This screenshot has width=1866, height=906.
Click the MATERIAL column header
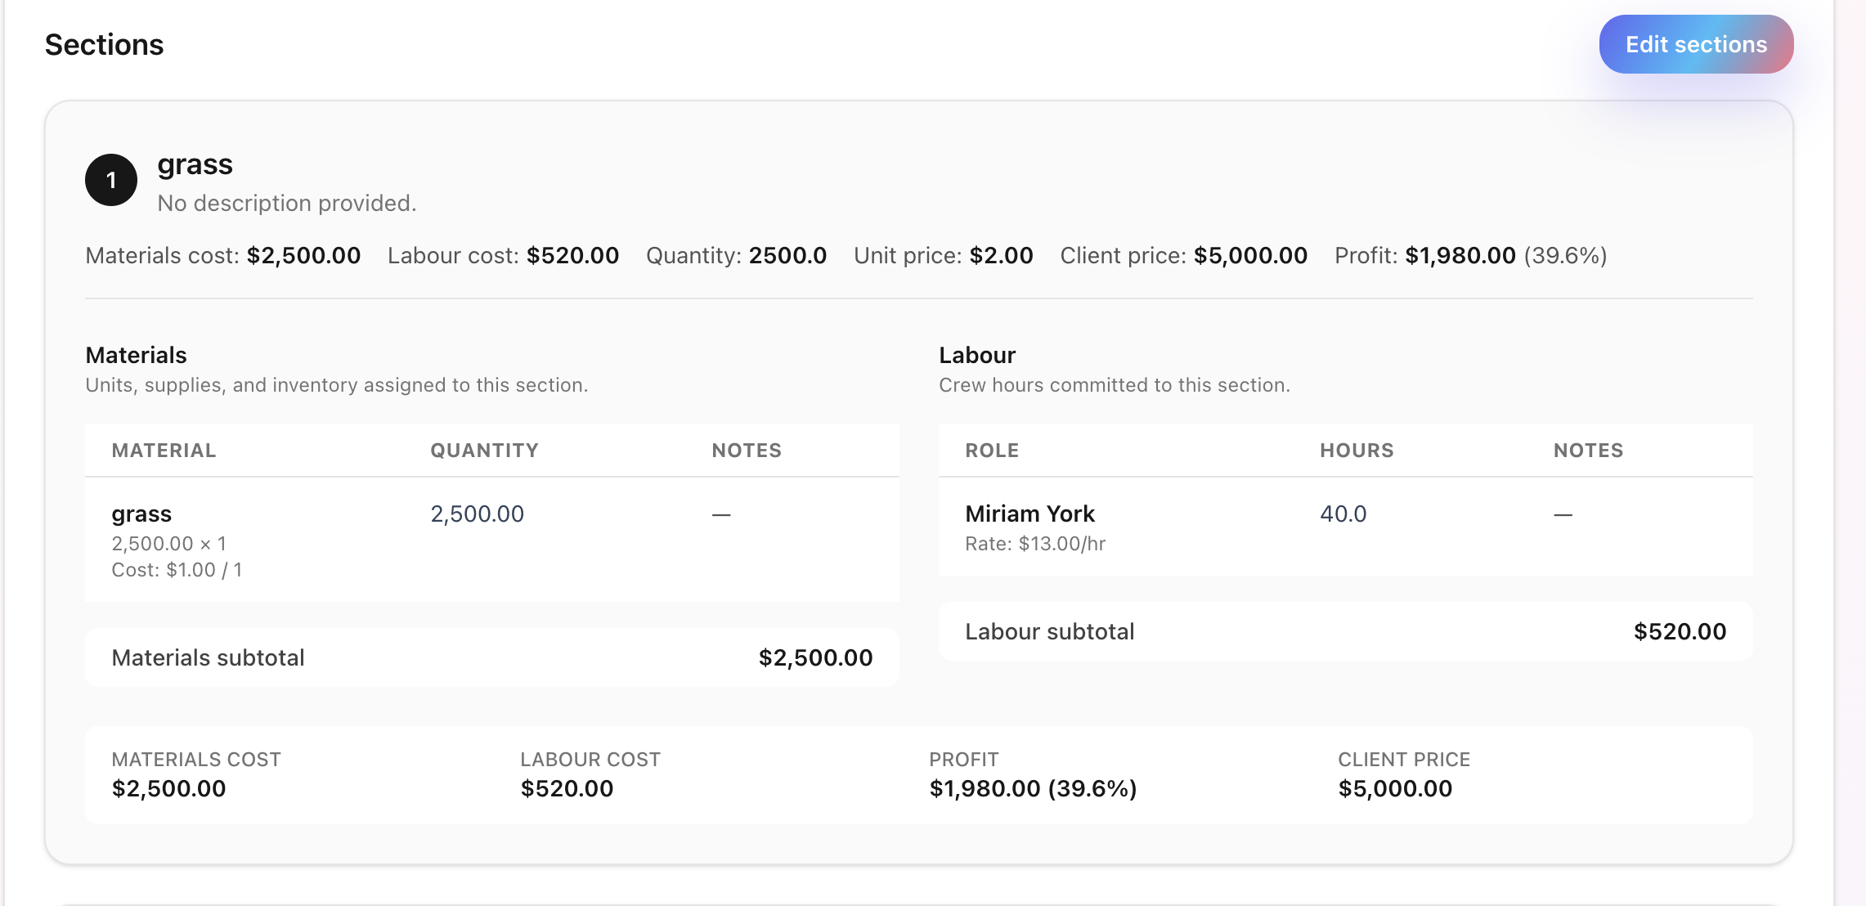coord(164,450)
